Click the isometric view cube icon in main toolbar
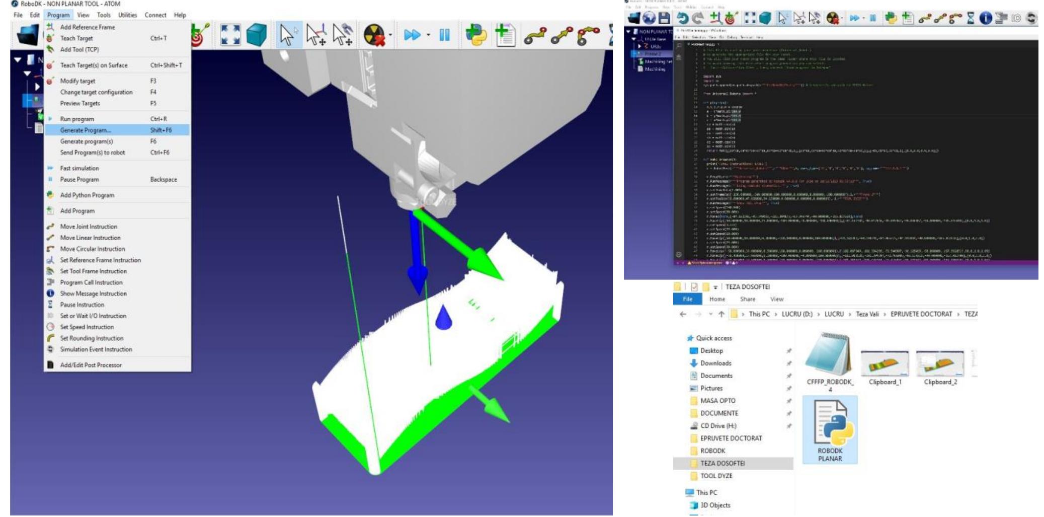 coord(256,35)
